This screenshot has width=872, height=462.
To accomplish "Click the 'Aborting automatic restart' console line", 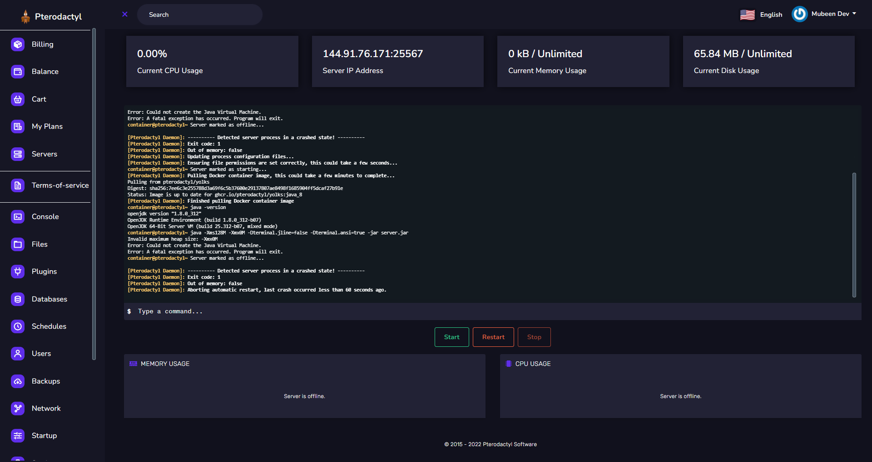I will [257, 290].
